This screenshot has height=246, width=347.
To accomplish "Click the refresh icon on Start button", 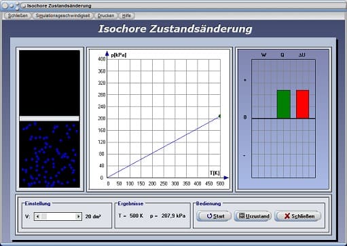I will [x=209, y=216].
